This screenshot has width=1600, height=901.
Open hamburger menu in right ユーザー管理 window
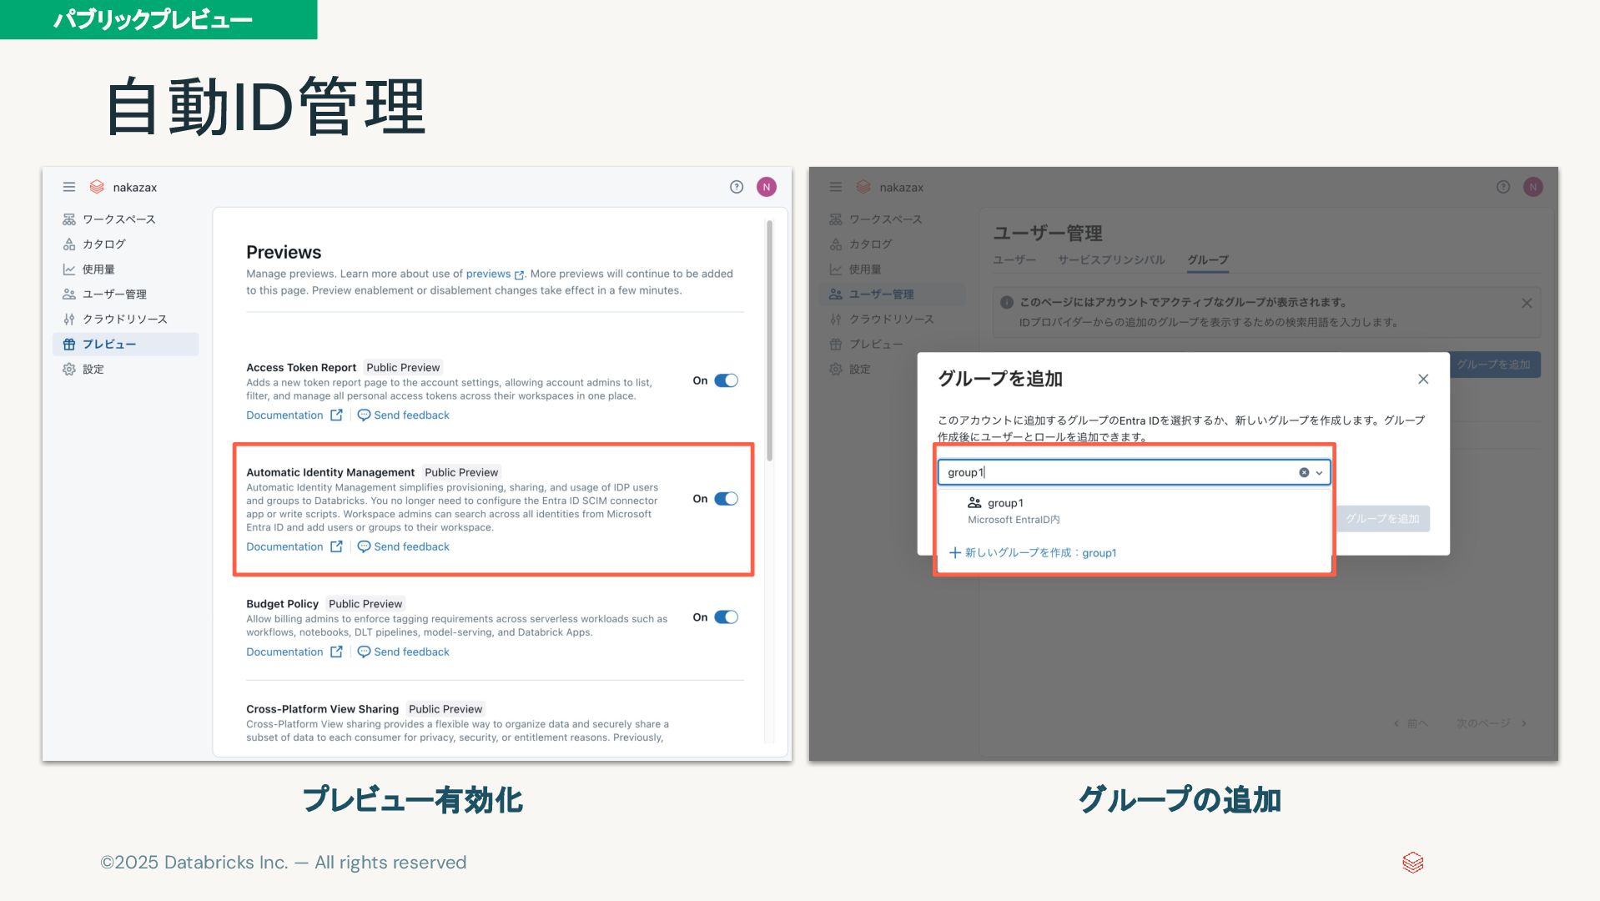coord(836,187)
